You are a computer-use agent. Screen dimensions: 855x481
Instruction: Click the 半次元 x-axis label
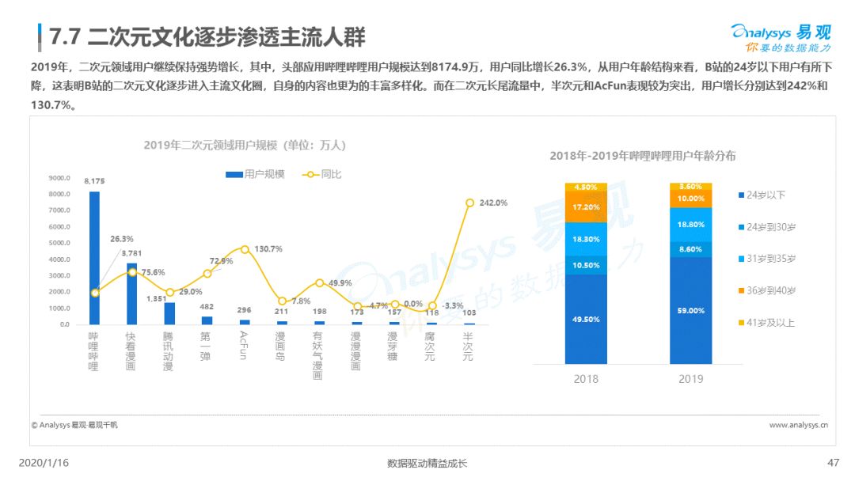tap(468, 347)
